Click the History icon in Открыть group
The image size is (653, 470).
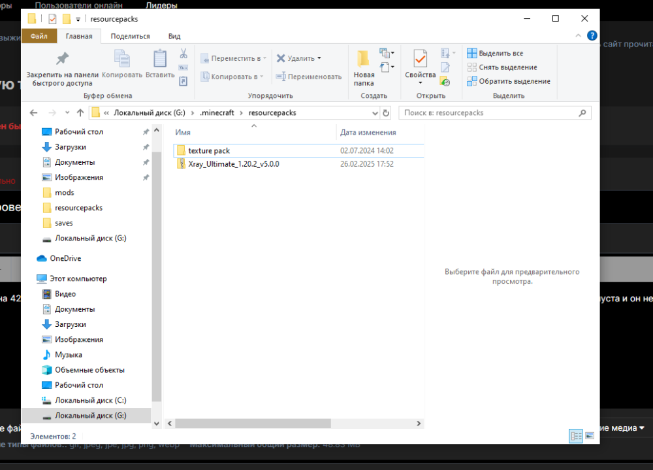[445, 81]
